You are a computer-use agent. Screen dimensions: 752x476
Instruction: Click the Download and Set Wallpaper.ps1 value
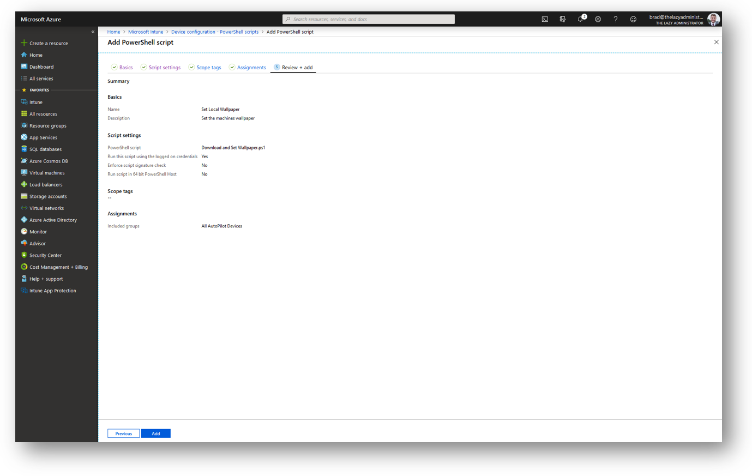233,147
